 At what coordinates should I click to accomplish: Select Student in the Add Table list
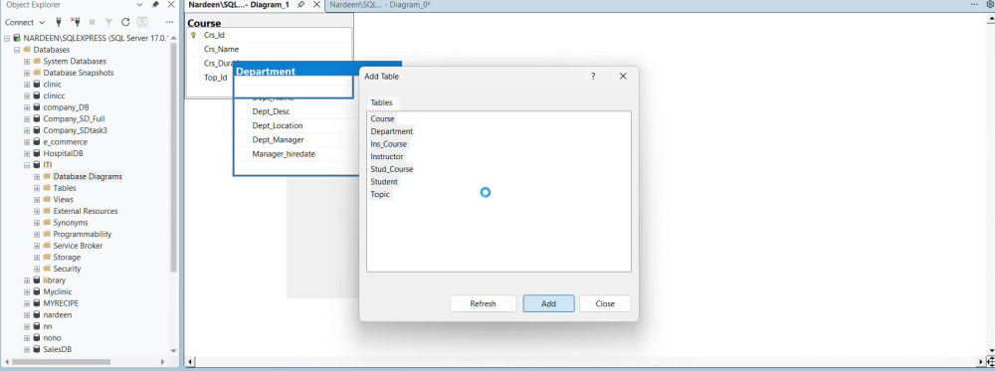(x=384, y=182)
